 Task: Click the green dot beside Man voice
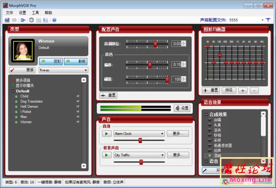[x=17, y=117]
